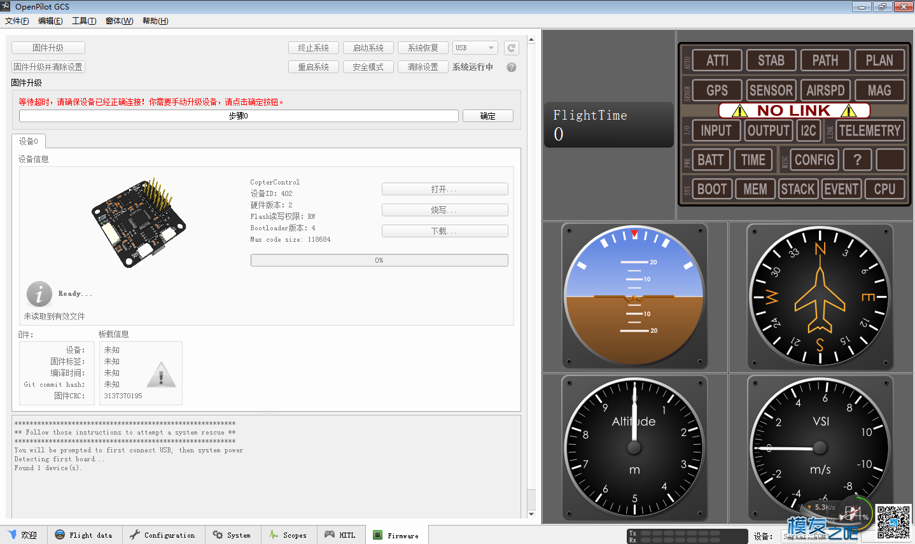Click the PLAN system health indicator

879,60
